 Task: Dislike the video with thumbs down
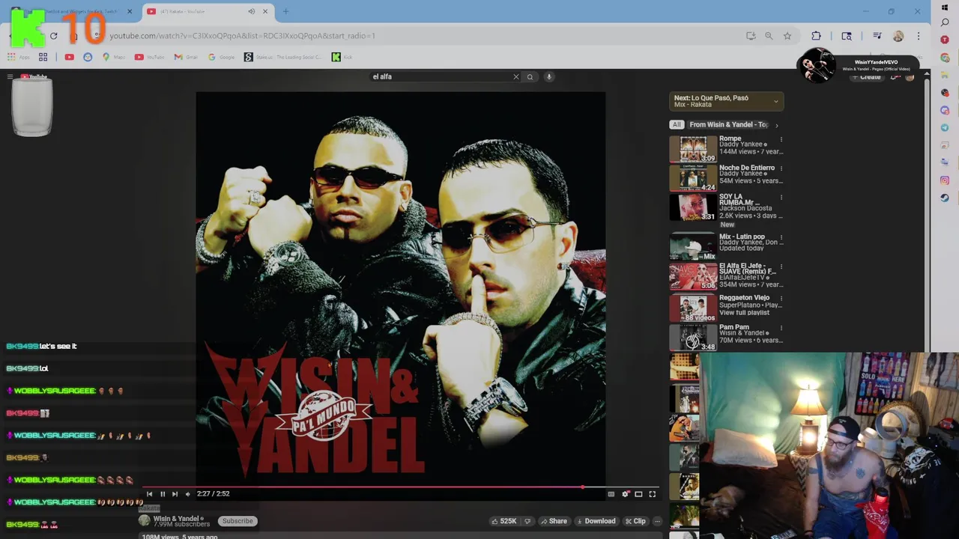[527, 521]
